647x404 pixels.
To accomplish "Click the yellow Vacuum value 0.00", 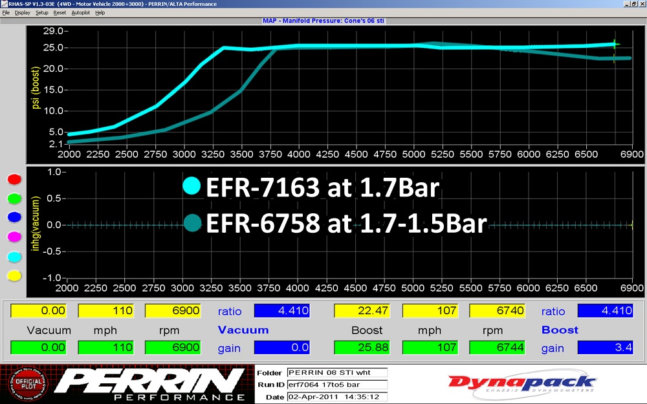I will pos(38,311).
